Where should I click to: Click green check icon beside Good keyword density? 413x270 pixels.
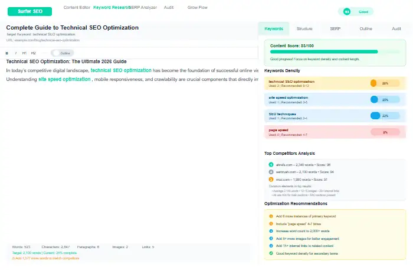pyautogui.click(x=271, y=253)
